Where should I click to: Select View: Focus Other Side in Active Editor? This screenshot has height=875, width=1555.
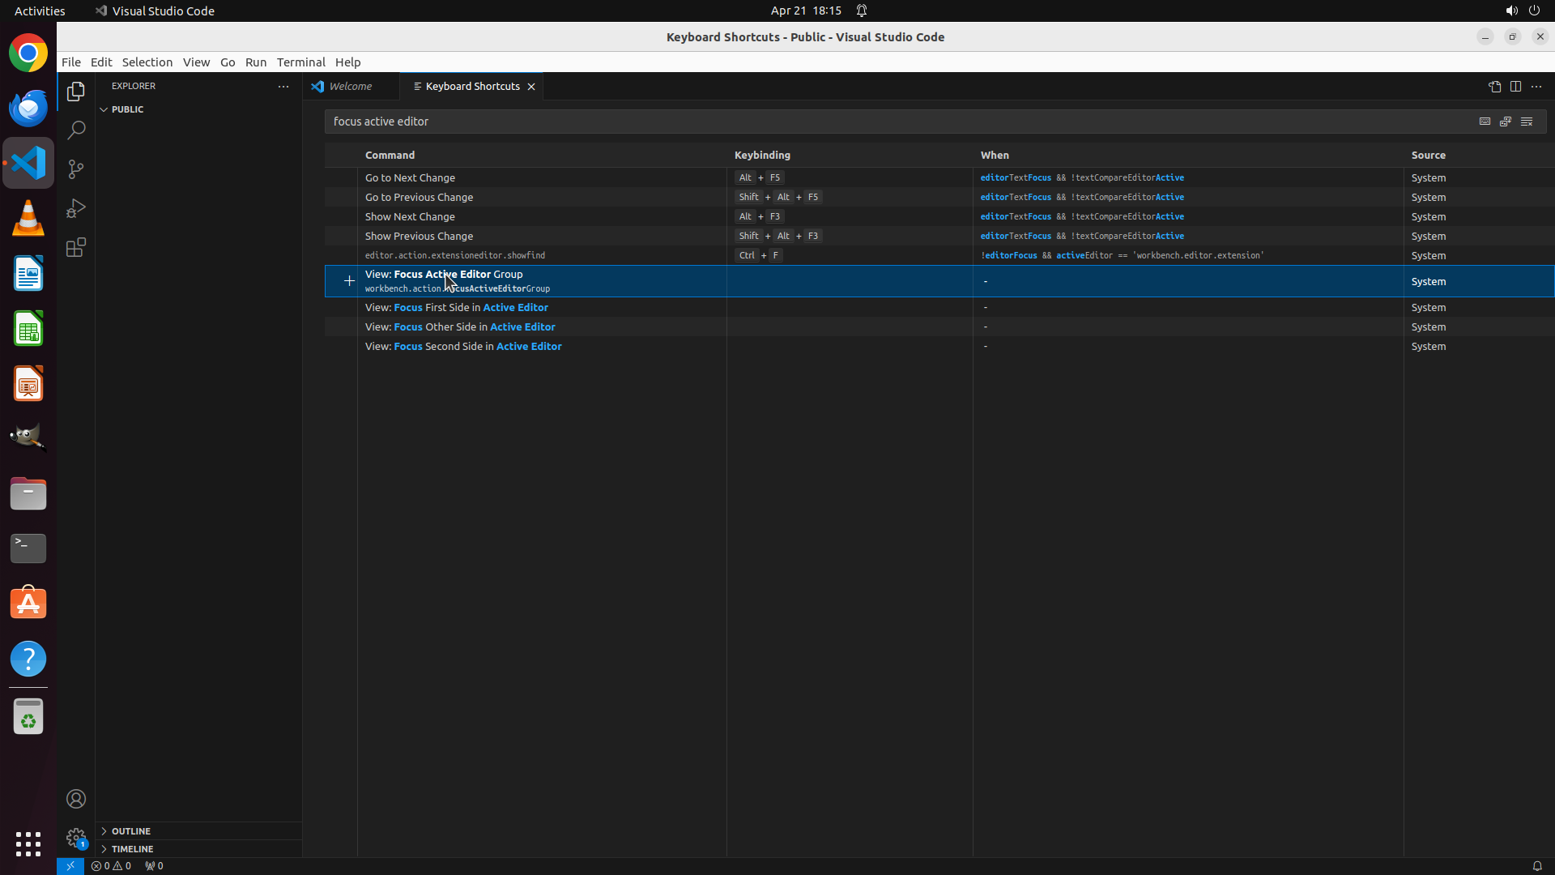[x=460, y=327]
